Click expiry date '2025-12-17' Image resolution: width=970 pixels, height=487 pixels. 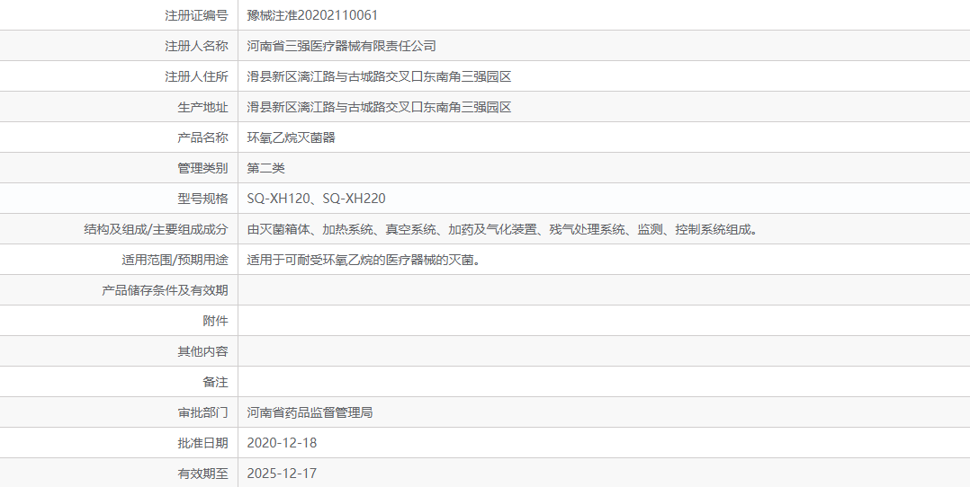click(282, 474)
